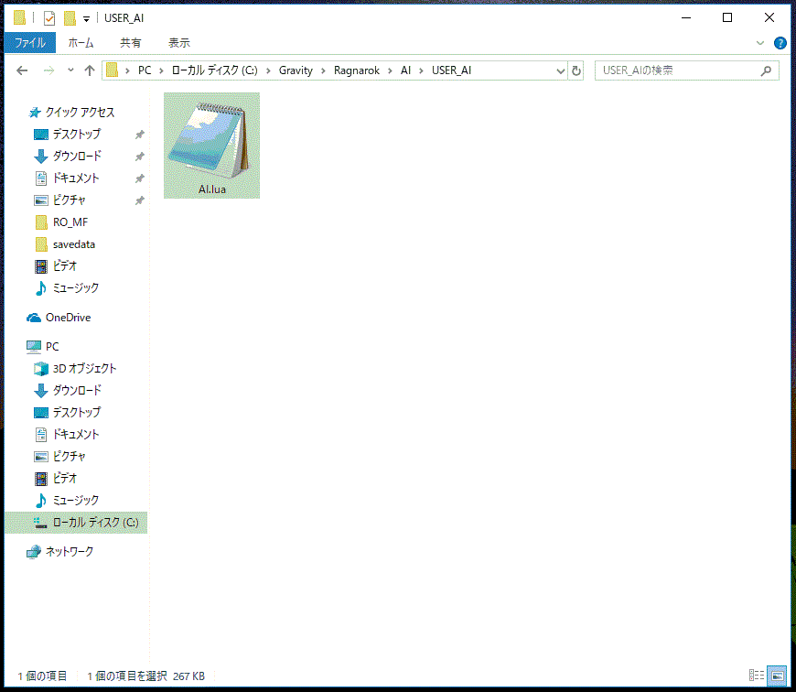Open the 共有 ribbon tab

pyautogui.click(x=131, y=43)
